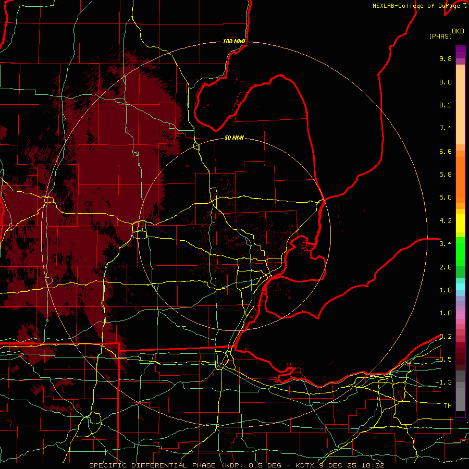Click the 1.8 scale label

click(446, 290)
